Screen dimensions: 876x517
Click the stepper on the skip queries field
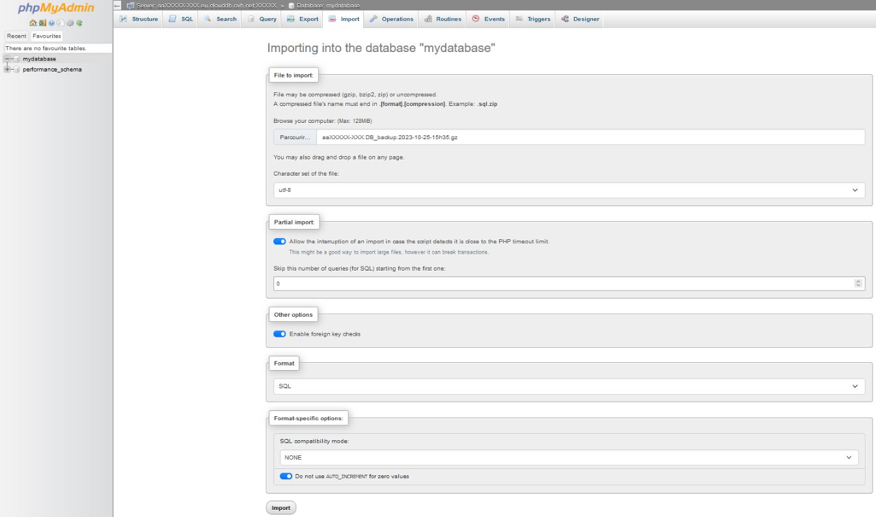click(x=857, y=283)
